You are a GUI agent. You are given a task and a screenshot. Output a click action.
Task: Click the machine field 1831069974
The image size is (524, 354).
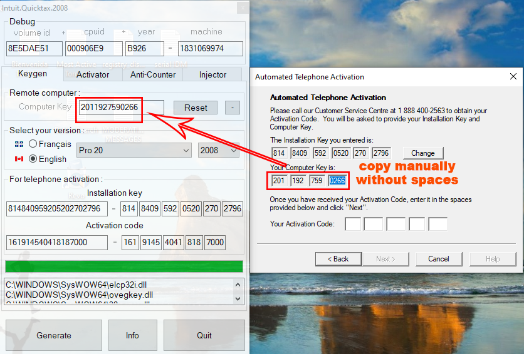[211, 49]
